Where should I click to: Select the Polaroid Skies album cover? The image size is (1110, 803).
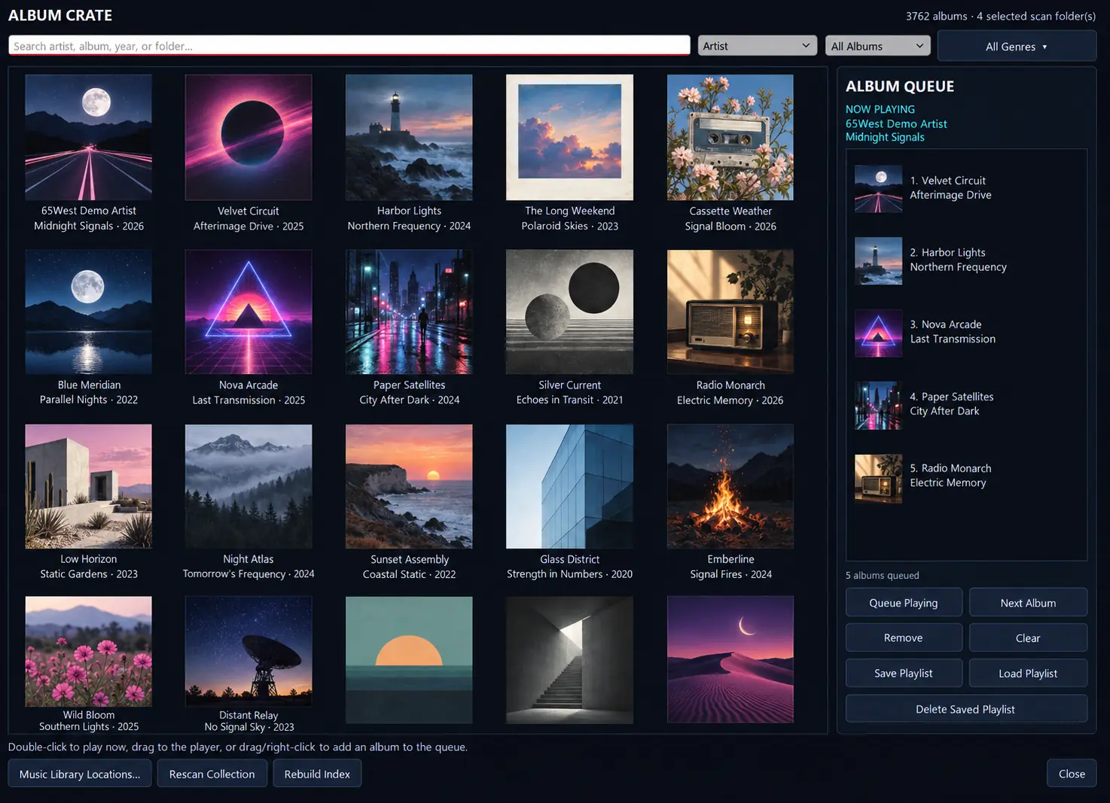(x=569, y=137)
